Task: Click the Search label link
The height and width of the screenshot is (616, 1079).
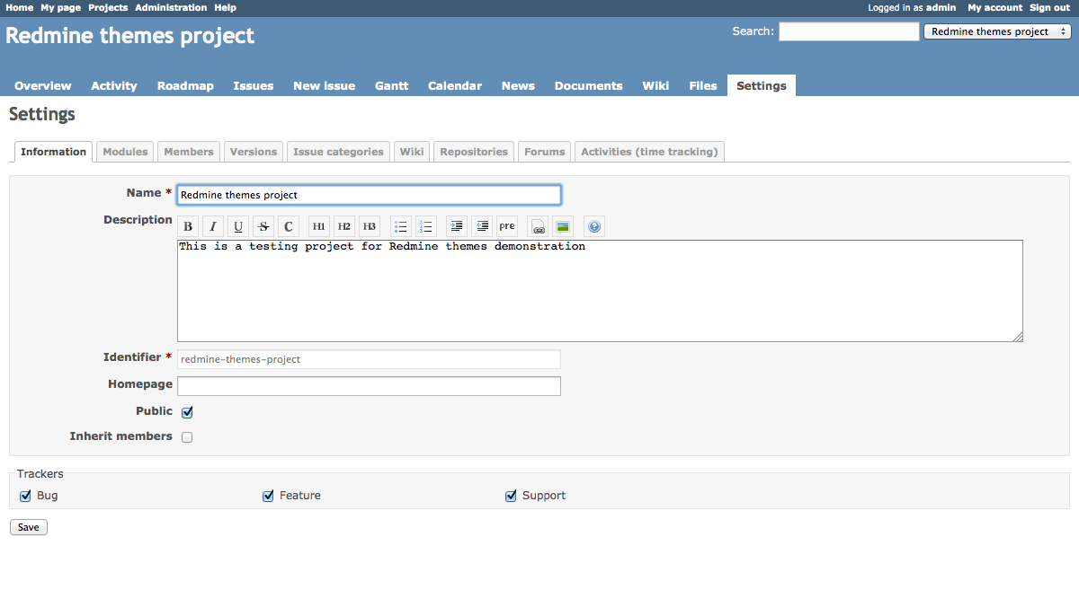Action: tap(752, 31)
